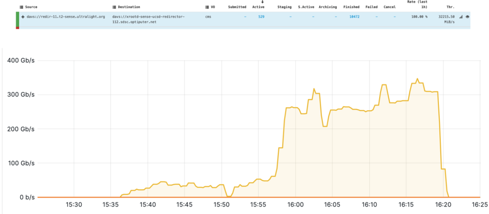The height and width of the screenshot is (214, 489).
Task: Click the 16:00 time label on graph axis
Action: click(x=295, y=204)
